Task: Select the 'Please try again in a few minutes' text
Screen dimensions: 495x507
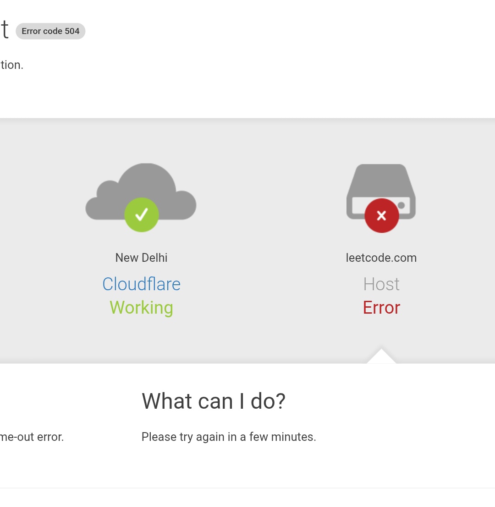Action: tap(229, 437)
